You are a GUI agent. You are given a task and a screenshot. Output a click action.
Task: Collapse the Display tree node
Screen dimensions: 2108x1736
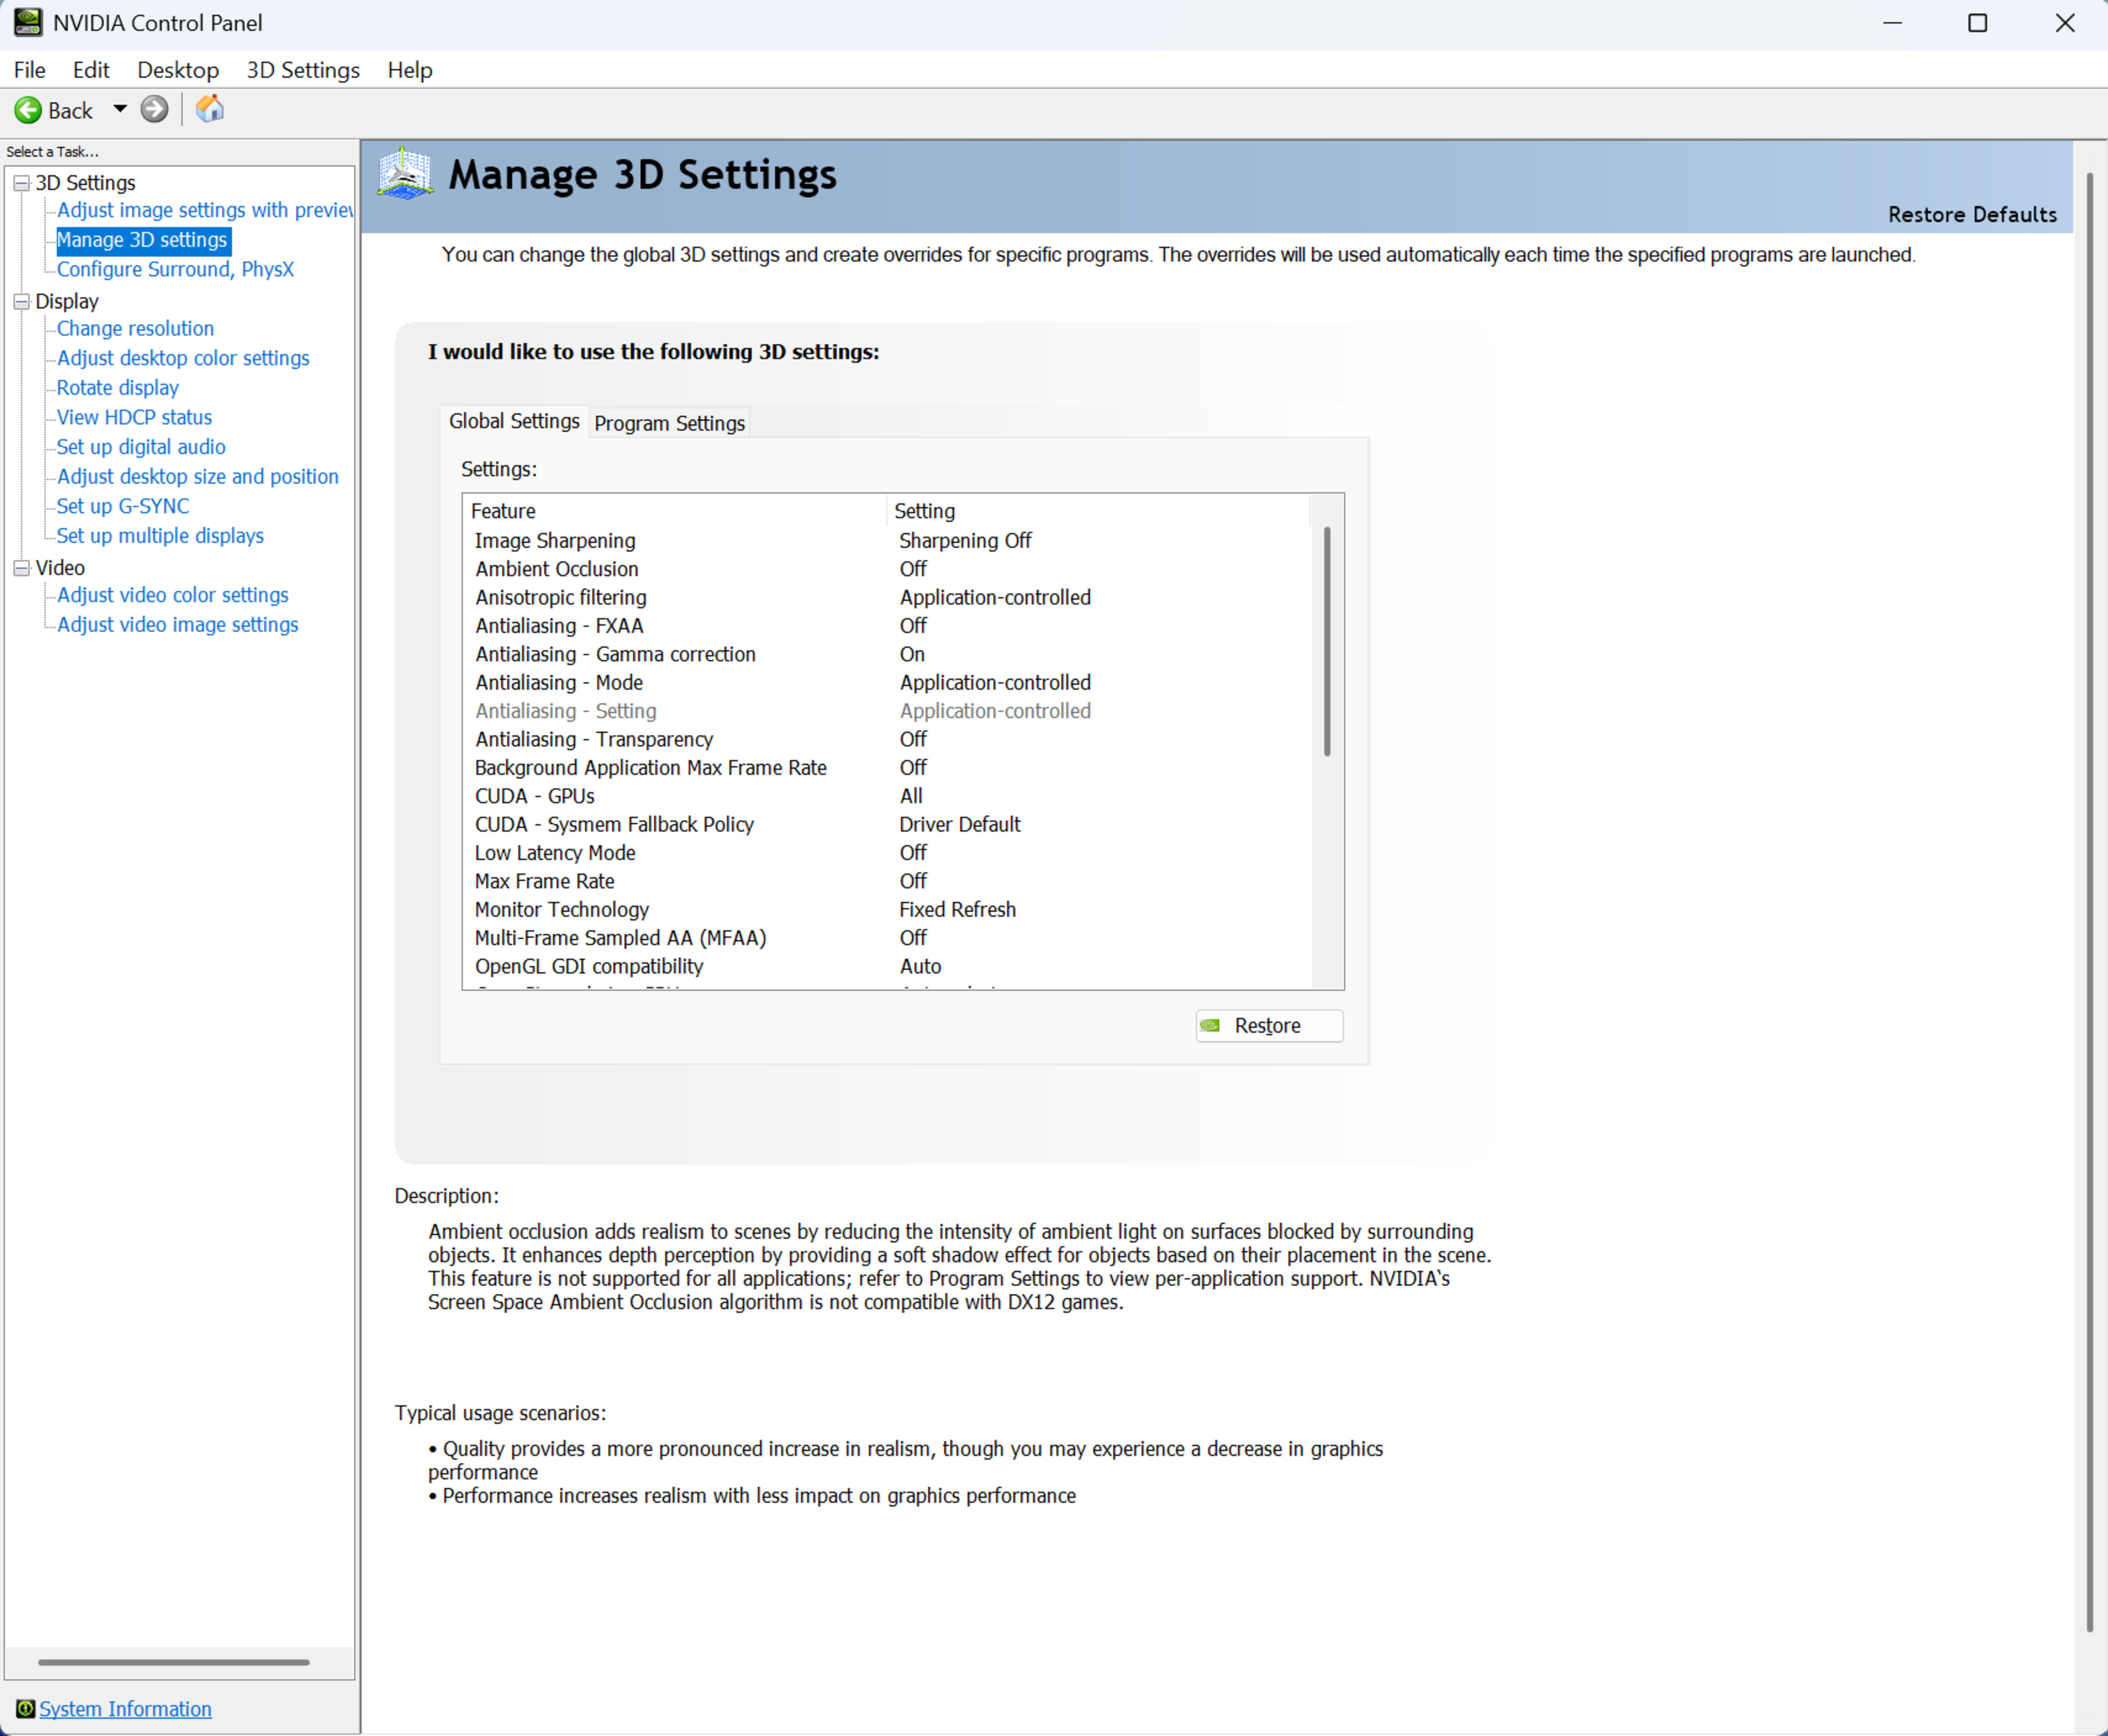[21, 301]
